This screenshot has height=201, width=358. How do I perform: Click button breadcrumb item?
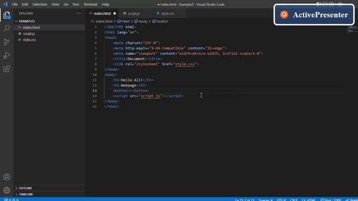point(160,21)
